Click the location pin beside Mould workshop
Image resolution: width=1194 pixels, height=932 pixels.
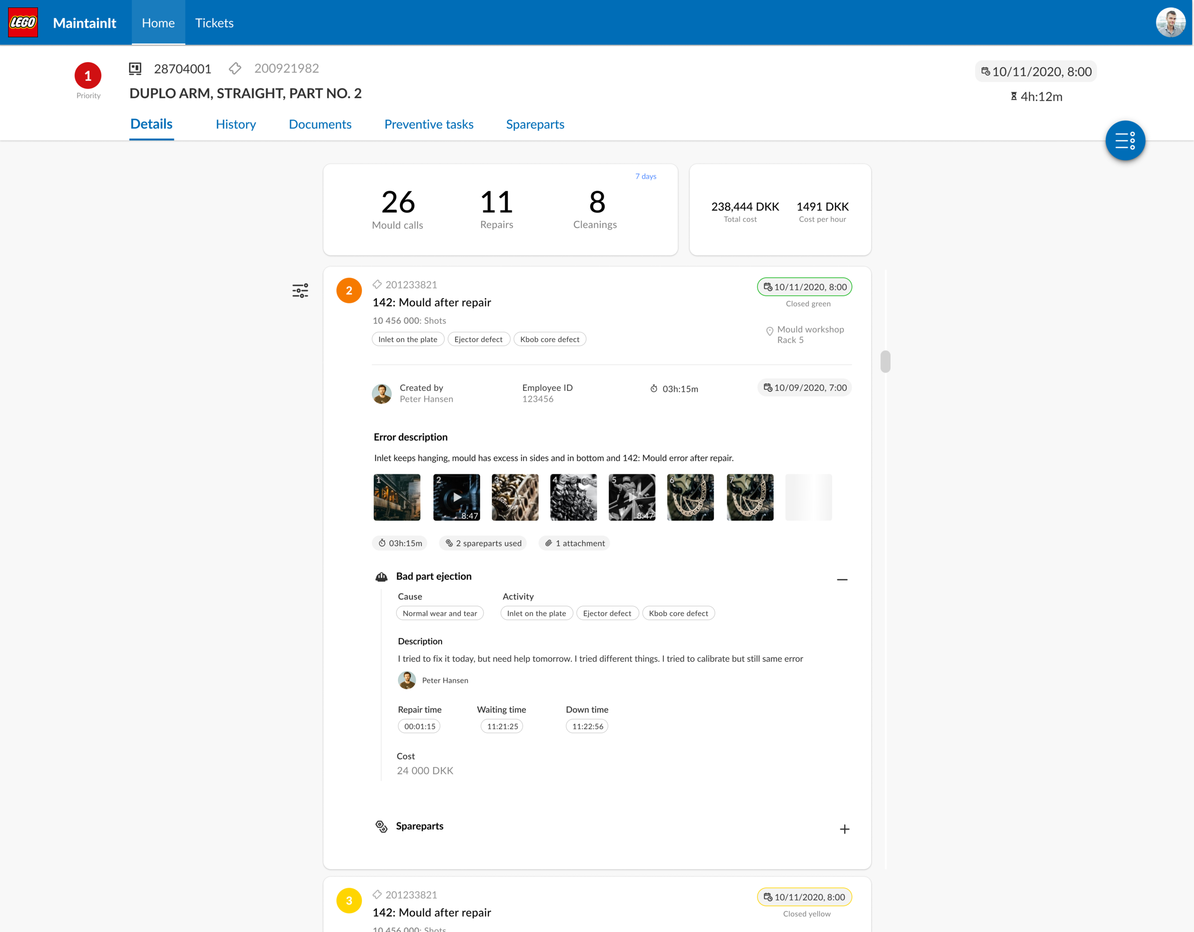point(769,331)
